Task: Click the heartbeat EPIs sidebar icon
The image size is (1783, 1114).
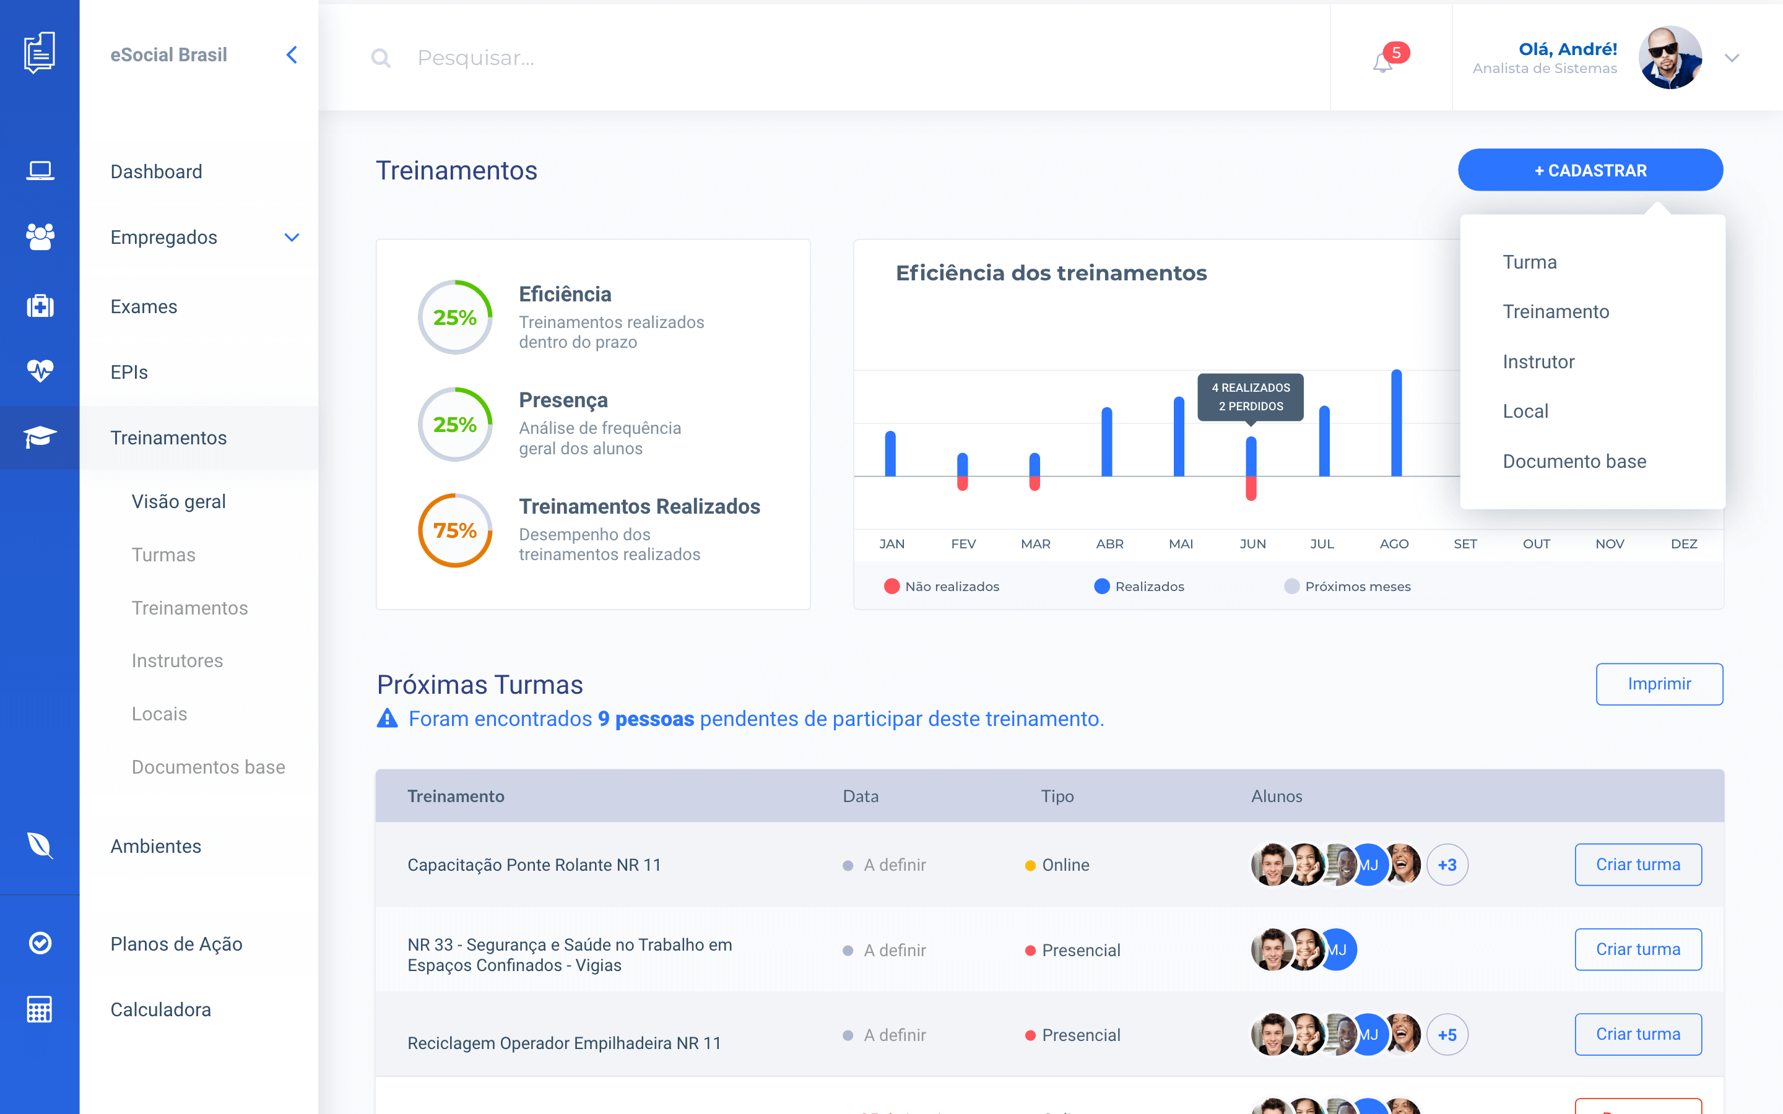Action: (x=40, y=371)
